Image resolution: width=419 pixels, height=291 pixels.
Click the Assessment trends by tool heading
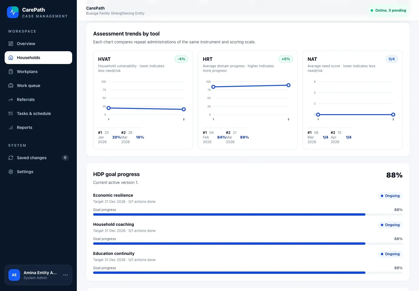pyautogui.click(x=126, y=34)
